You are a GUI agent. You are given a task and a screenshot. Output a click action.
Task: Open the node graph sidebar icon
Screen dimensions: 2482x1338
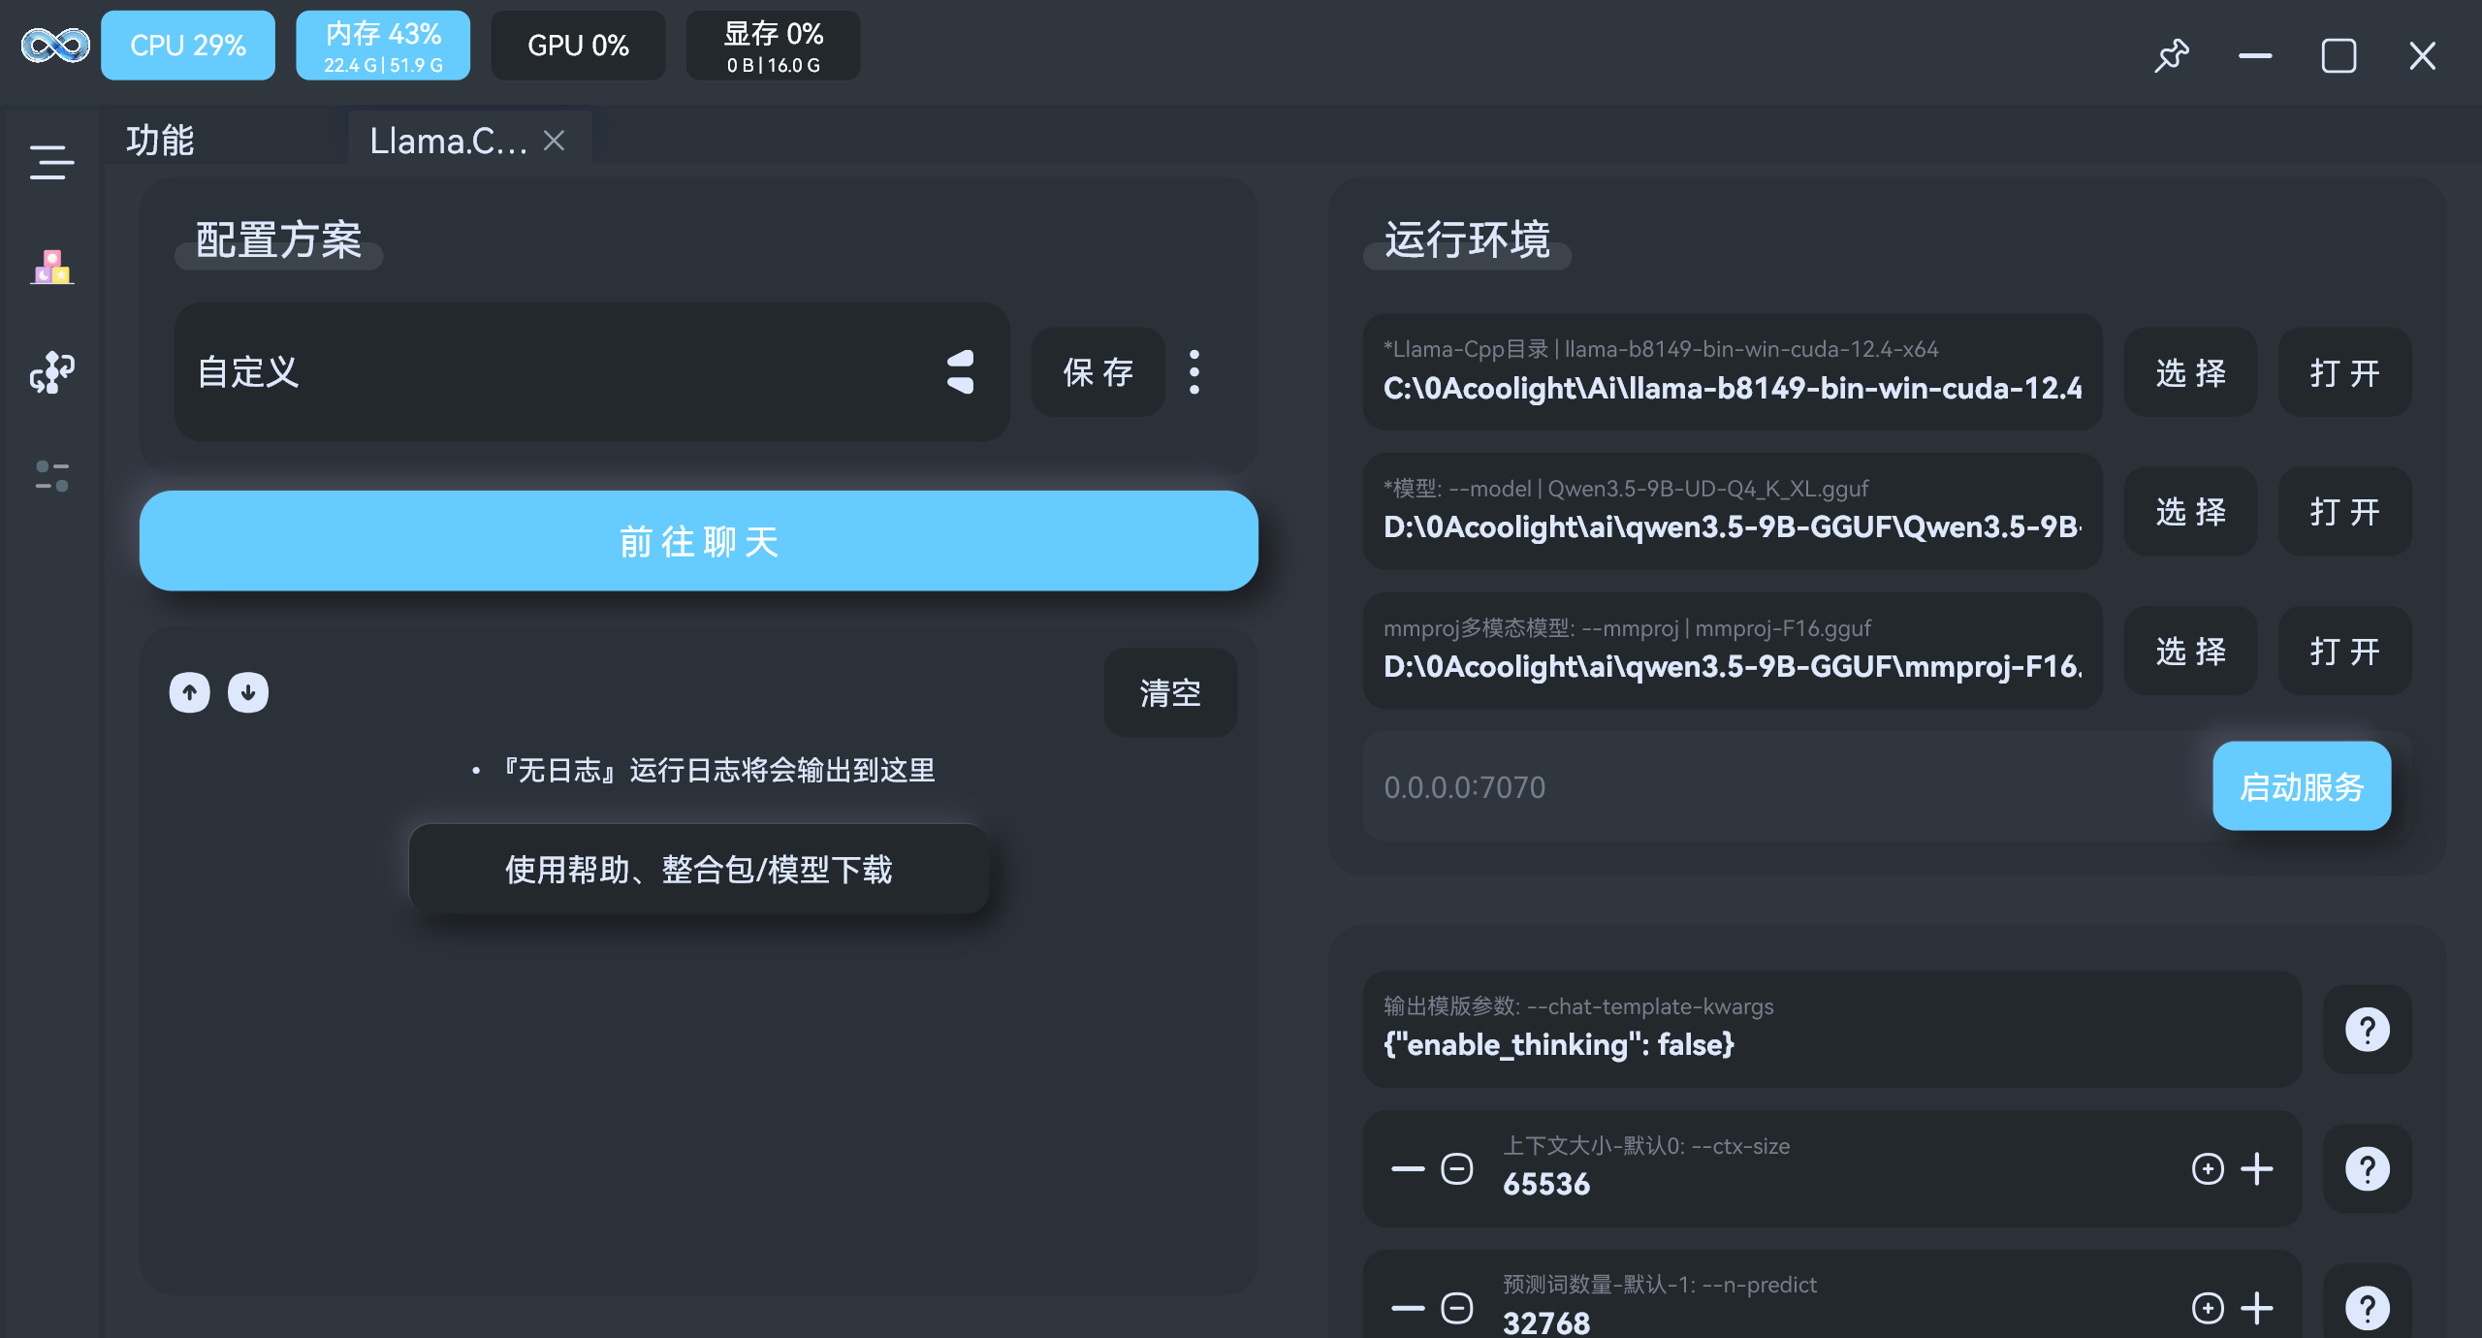pos(52,372)
